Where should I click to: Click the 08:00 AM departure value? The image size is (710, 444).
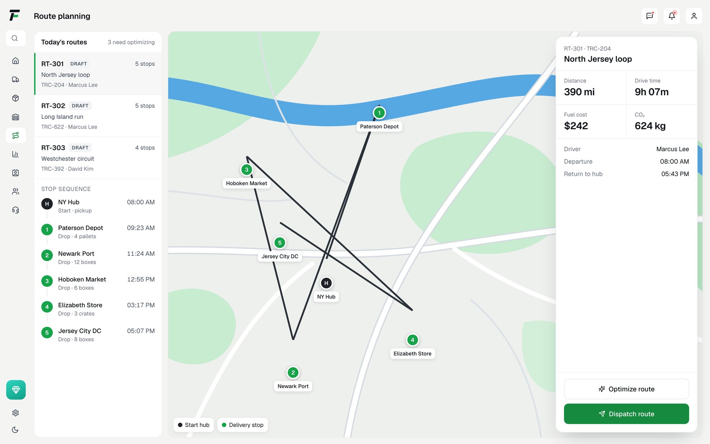[674, 161]
